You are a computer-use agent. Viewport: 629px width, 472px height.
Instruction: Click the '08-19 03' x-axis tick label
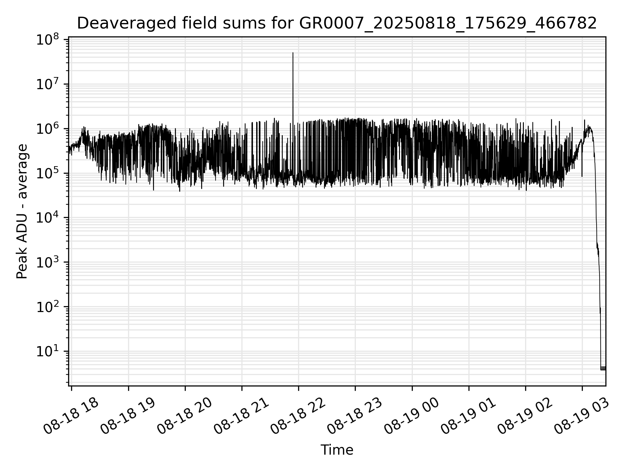[x=582, y=416]
